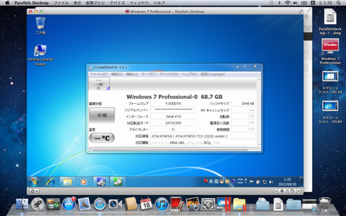The image size is (346, 216).
Task: Open iTunes in the Dock
Action: point(162,204)
